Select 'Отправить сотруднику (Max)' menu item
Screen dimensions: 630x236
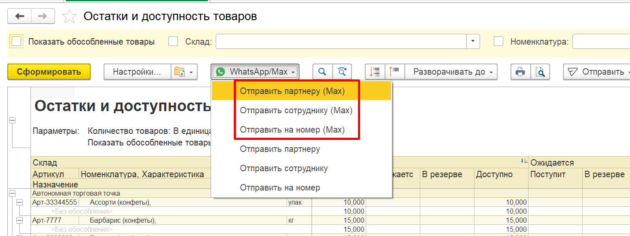(x=301, y=110)
